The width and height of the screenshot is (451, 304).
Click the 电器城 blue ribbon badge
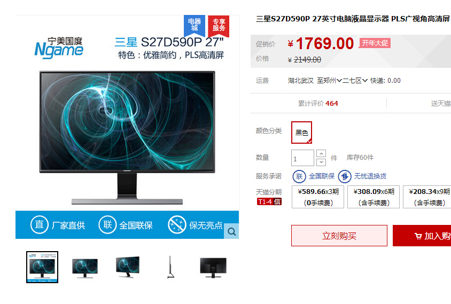195,26
